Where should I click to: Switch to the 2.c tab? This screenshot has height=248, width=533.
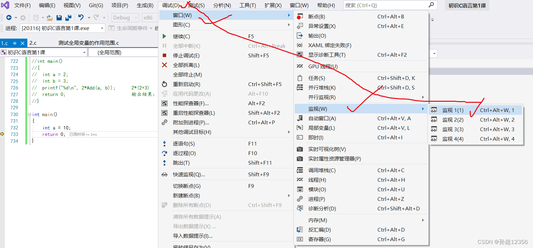point(33,43)
